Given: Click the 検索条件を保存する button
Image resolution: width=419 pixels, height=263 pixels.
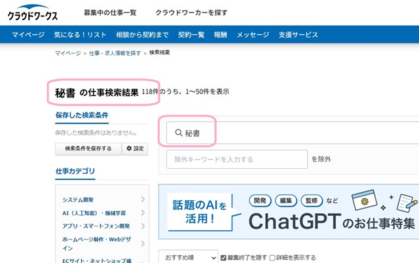Looking at the screenshot, I should [x=88, y=149].
